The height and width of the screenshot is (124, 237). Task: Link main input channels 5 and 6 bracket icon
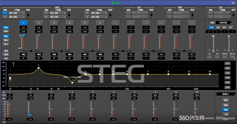[110, 15]
